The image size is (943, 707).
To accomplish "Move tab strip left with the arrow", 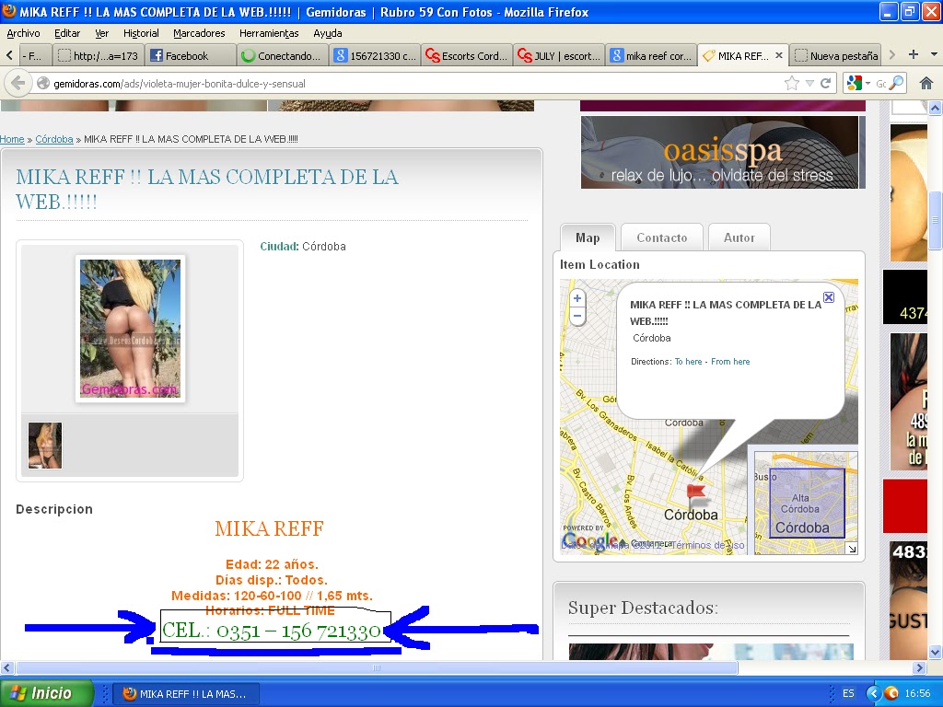I will [9, 55].
